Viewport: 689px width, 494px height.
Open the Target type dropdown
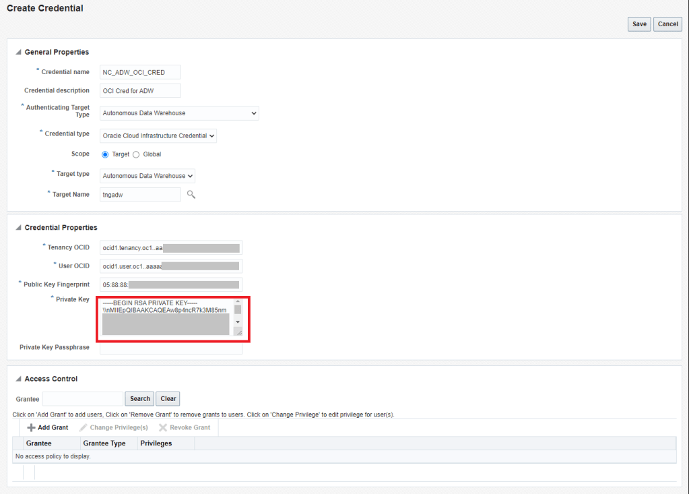coord(147,176)
